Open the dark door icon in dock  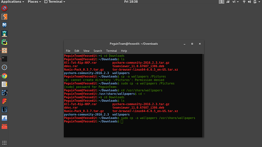click(4, 110)
